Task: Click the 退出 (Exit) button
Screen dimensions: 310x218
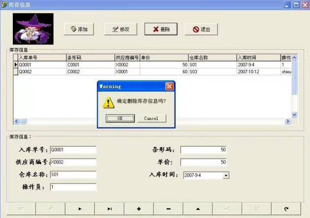Action: (x=201, y=29)
